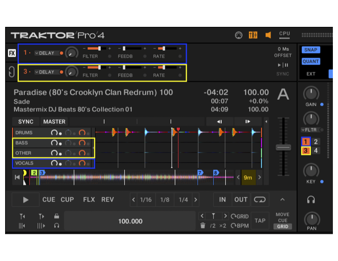Decrease waveform zoom beside 9m
338x261 pixels.
[238, 177]
